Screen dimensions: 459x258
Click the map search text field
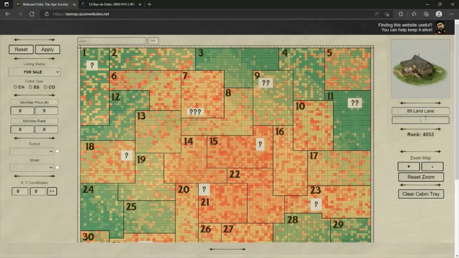pos(112,41)
